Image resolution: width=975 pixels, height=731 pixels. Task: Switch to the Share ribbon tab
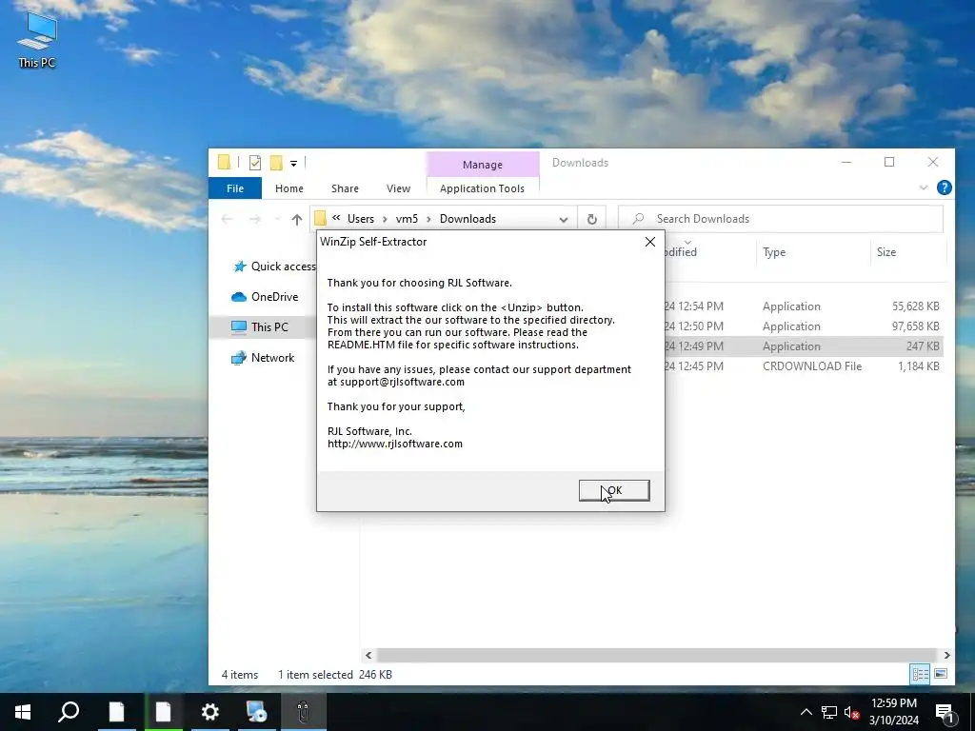tap(345, 188)
